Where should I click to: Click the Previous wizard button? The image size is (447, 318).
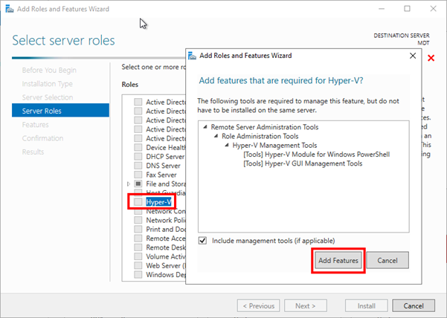point(259,306)
